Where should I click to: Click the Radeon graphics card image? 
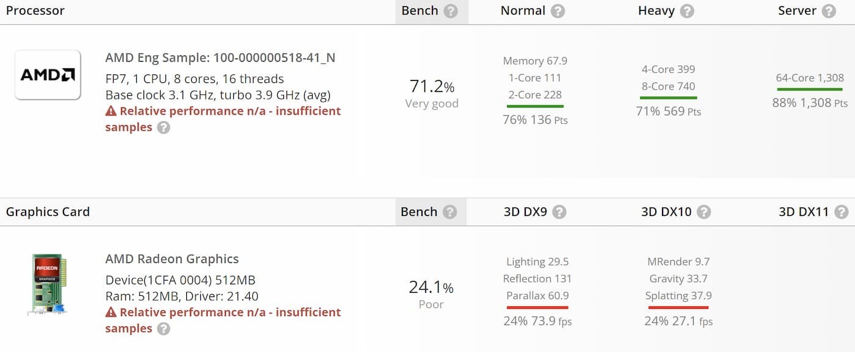click(48, 285)
